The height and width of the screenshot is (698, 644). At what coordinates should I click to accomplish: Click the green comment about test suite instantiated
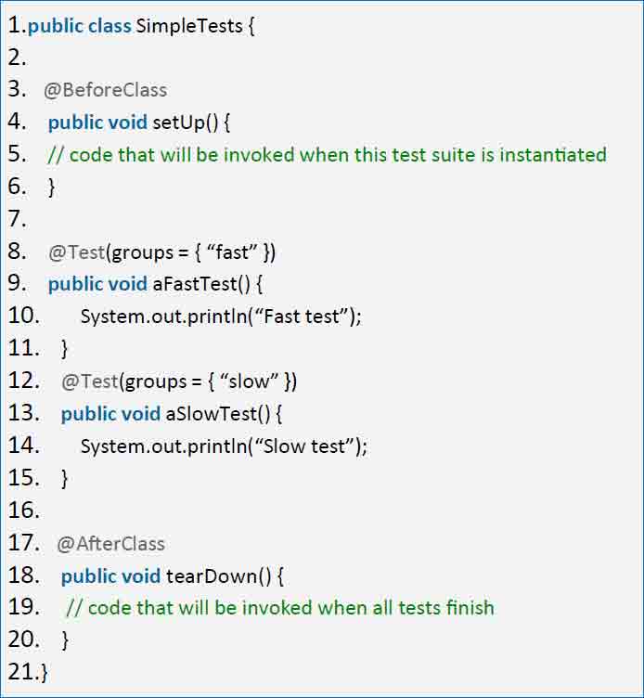(328, 155)
